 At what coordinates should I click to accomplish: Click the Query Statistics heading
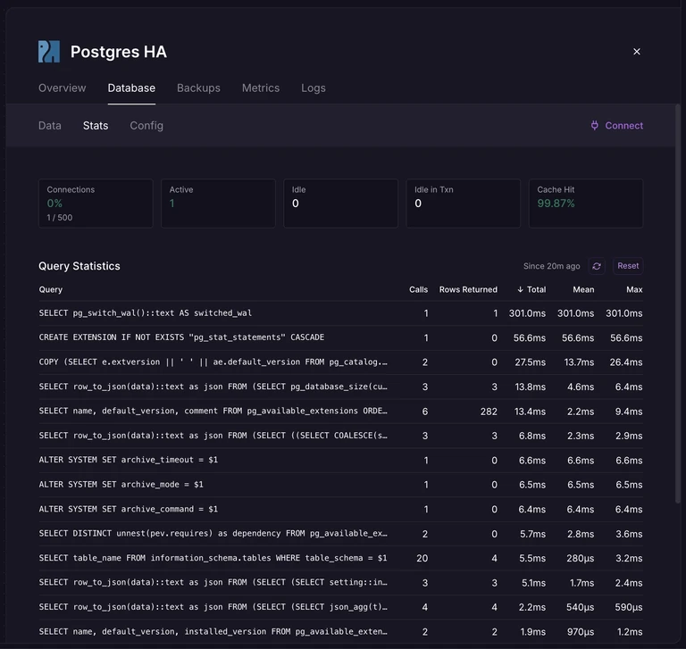click(x=79, y=266)
